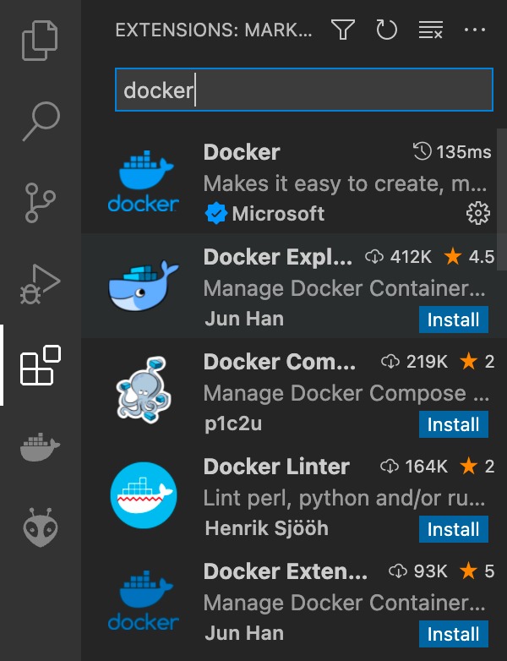Click the 135ms activation time label
The width and height of the screenshot is (507, 661).
(464, 152)
